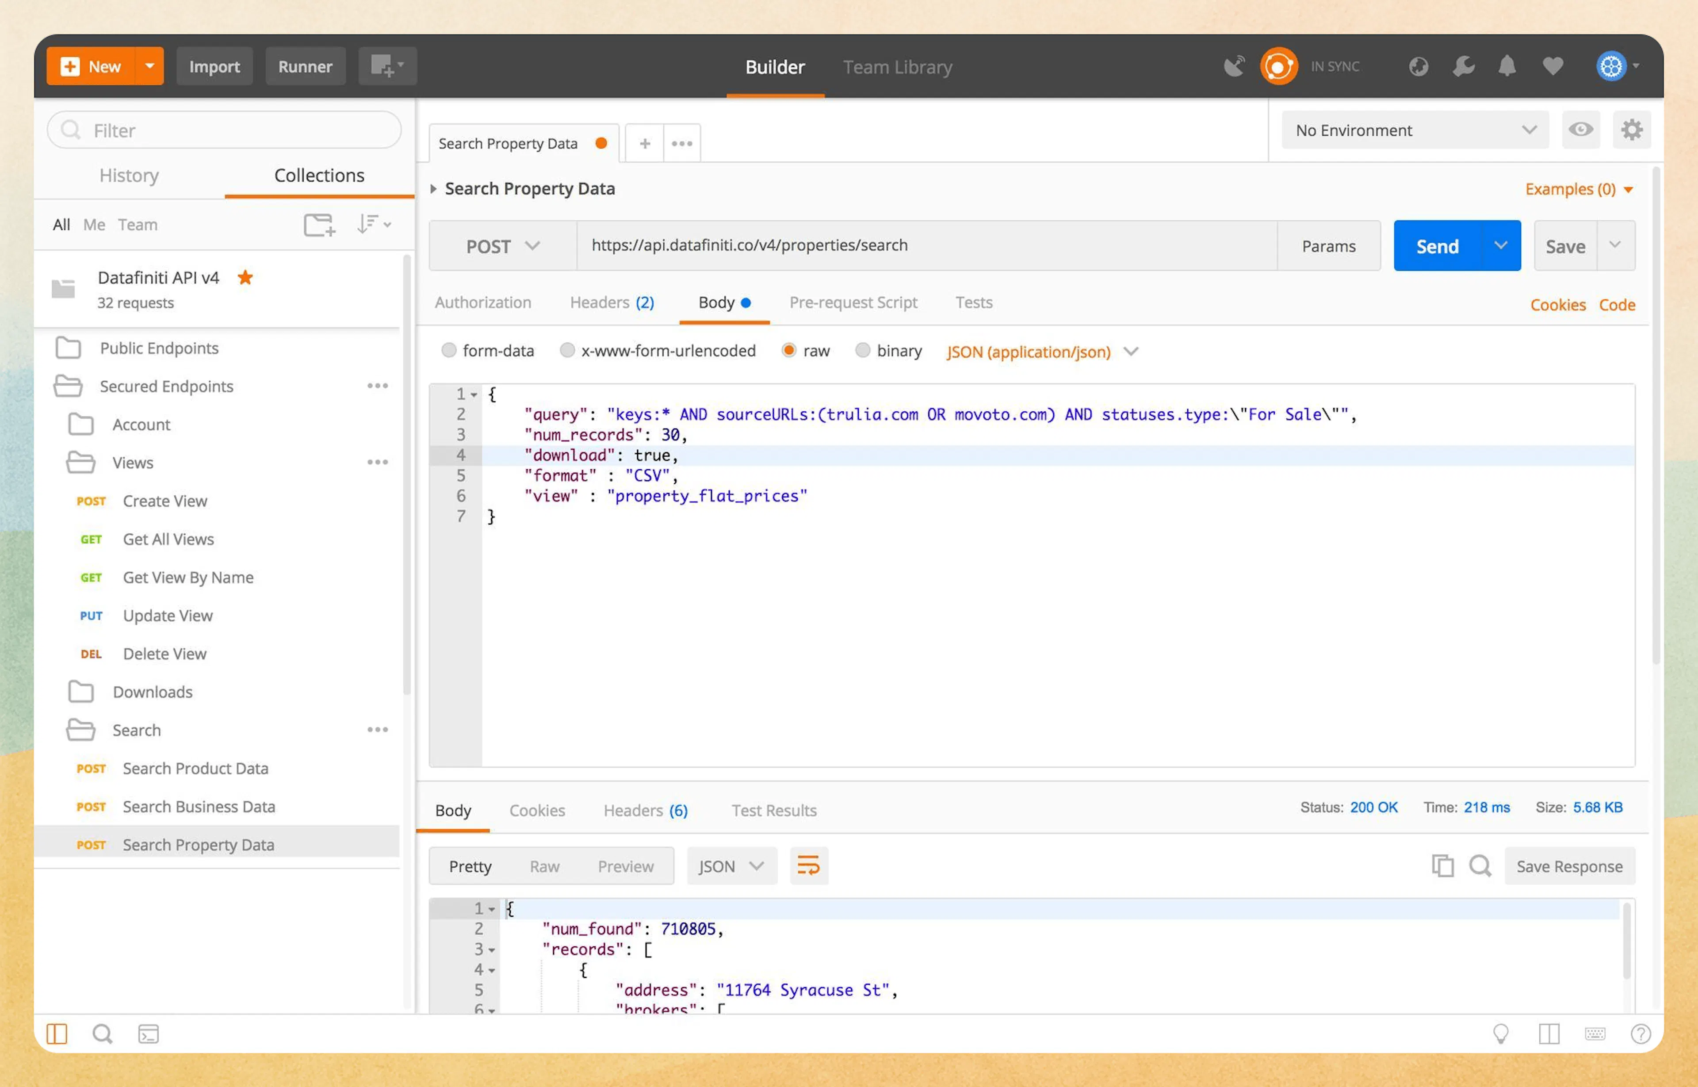Open the Pre-request Script tab

tap(853, 302)
